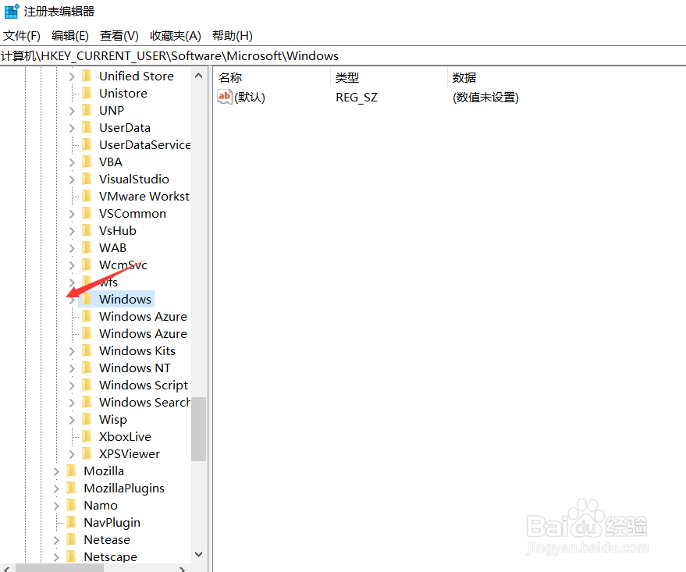686x572 pixels.
Task: Click the folder icon next to Netscape
Action: coord(70,556)
